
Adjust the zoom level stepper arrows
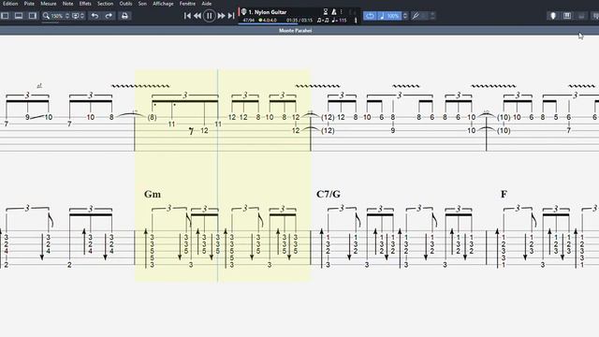click(x=67, y=16)
